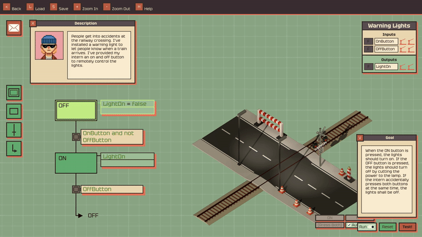Viewport: 422px width, 237px height.
Task: Click the first lever icon beside OnButton
Action: pos(402,42)
